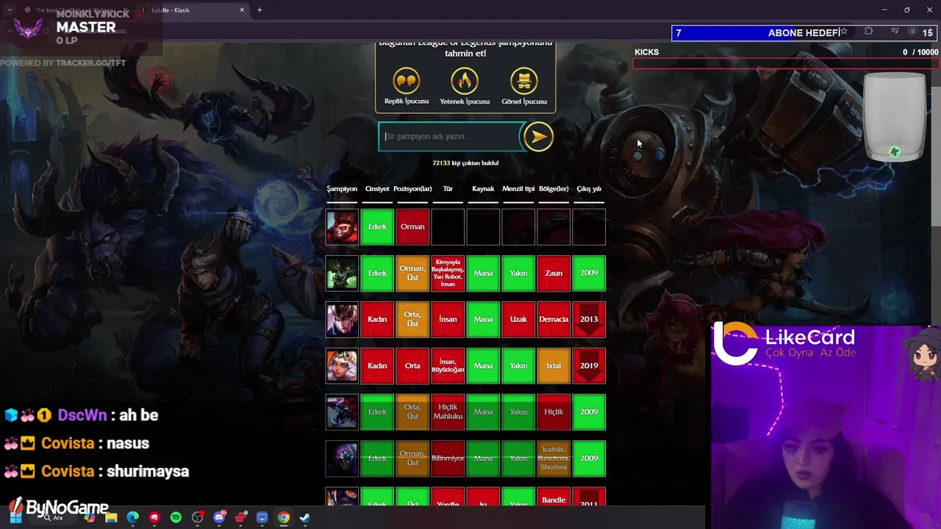Open the browser extensions puzzle icon
Viewport: 941px width, 529px height.
(869, 32)
